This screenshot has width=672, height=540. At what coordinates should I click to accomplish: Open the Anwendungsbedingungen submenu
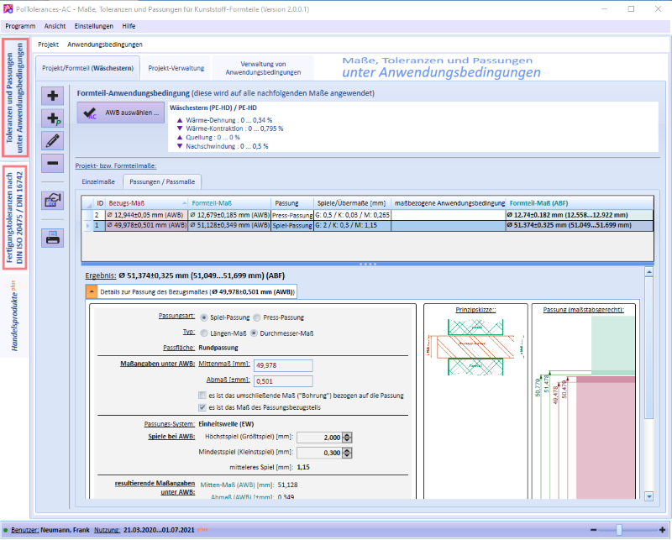click(105, 45)
